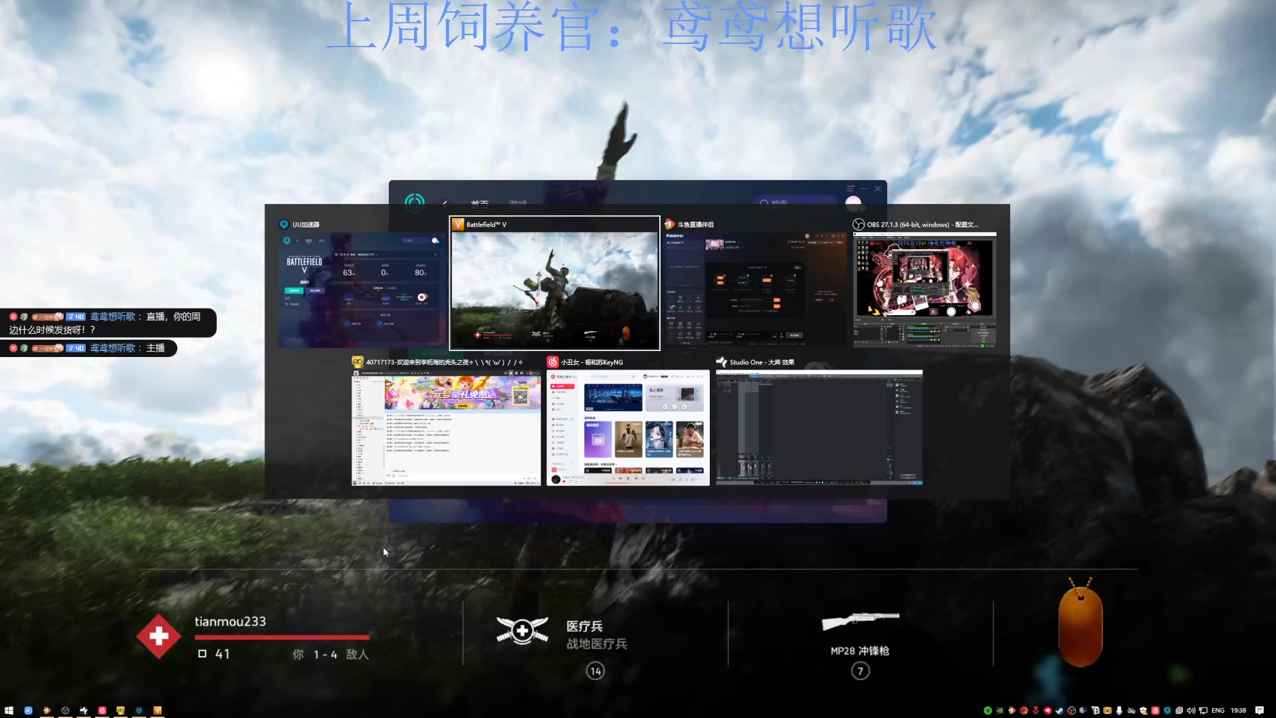
Task: Open the blue K app on taskbar
Action: [28, 710]
